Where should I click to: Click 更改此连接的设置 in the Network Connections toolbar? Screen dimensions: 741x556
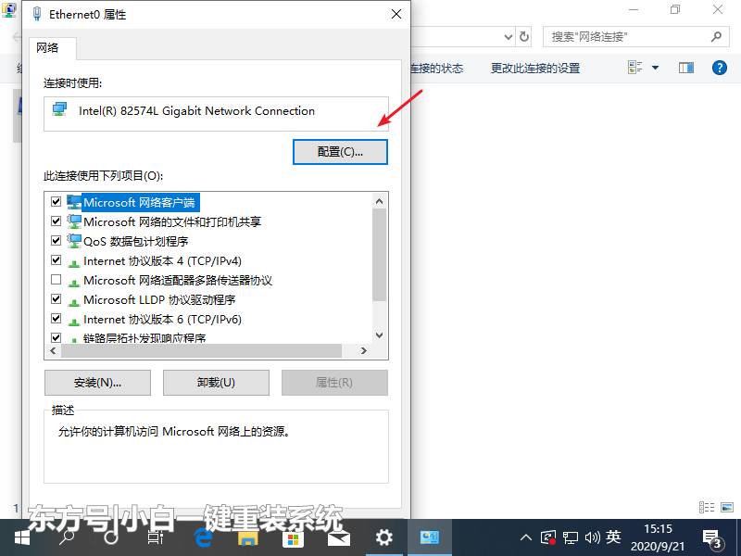click(x=535, y=68)
